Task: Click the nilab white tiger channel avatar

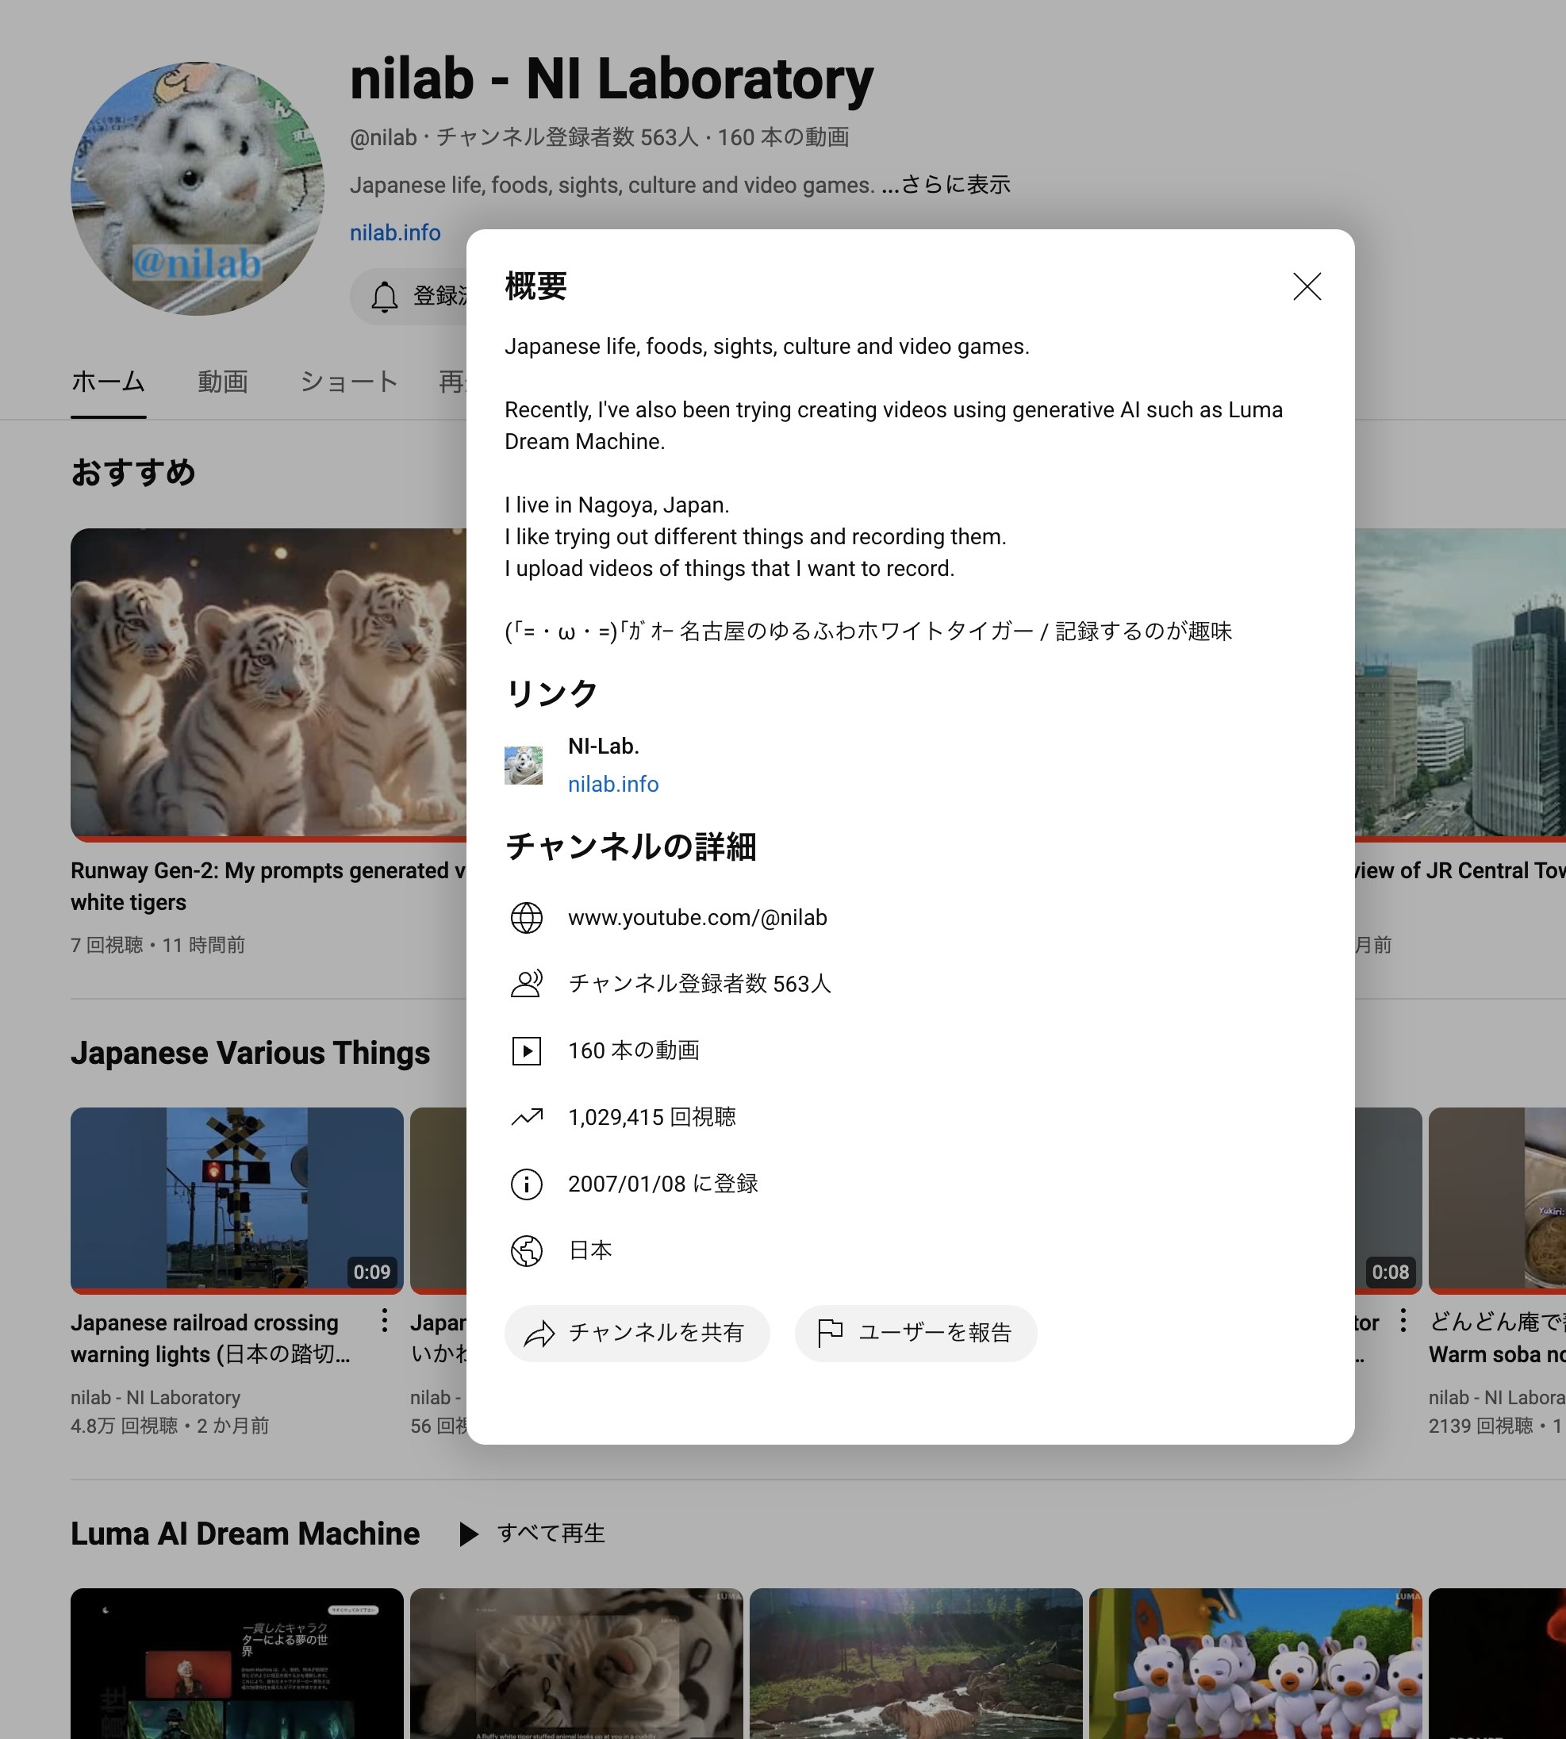Action: coord(197,189)
